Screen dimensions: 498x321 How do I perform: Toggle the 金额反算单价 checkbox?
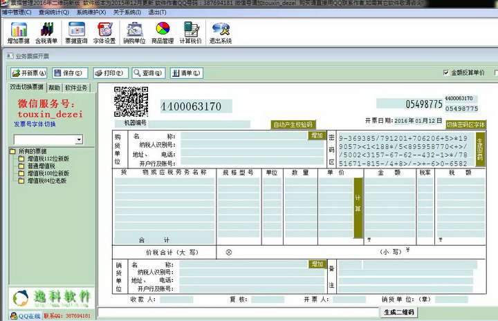446,72
